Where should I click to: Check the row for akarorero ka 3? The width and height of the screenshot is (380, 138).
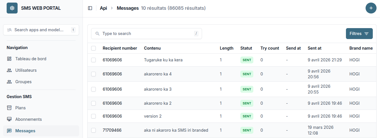[93, 89]
